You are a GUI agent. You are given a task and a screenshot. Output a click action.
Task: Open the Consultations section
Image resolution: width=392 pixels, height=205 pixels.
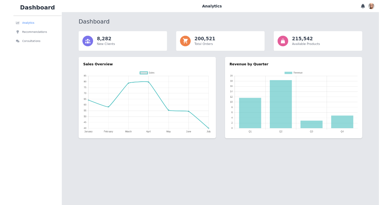pyautogui.click(x=31, y=41)
